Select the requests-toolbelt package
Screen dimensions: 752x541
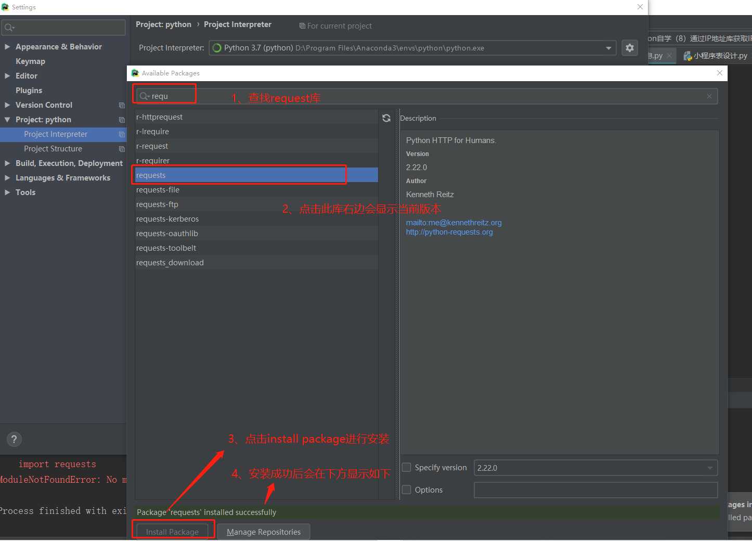[x=256, y=248]
